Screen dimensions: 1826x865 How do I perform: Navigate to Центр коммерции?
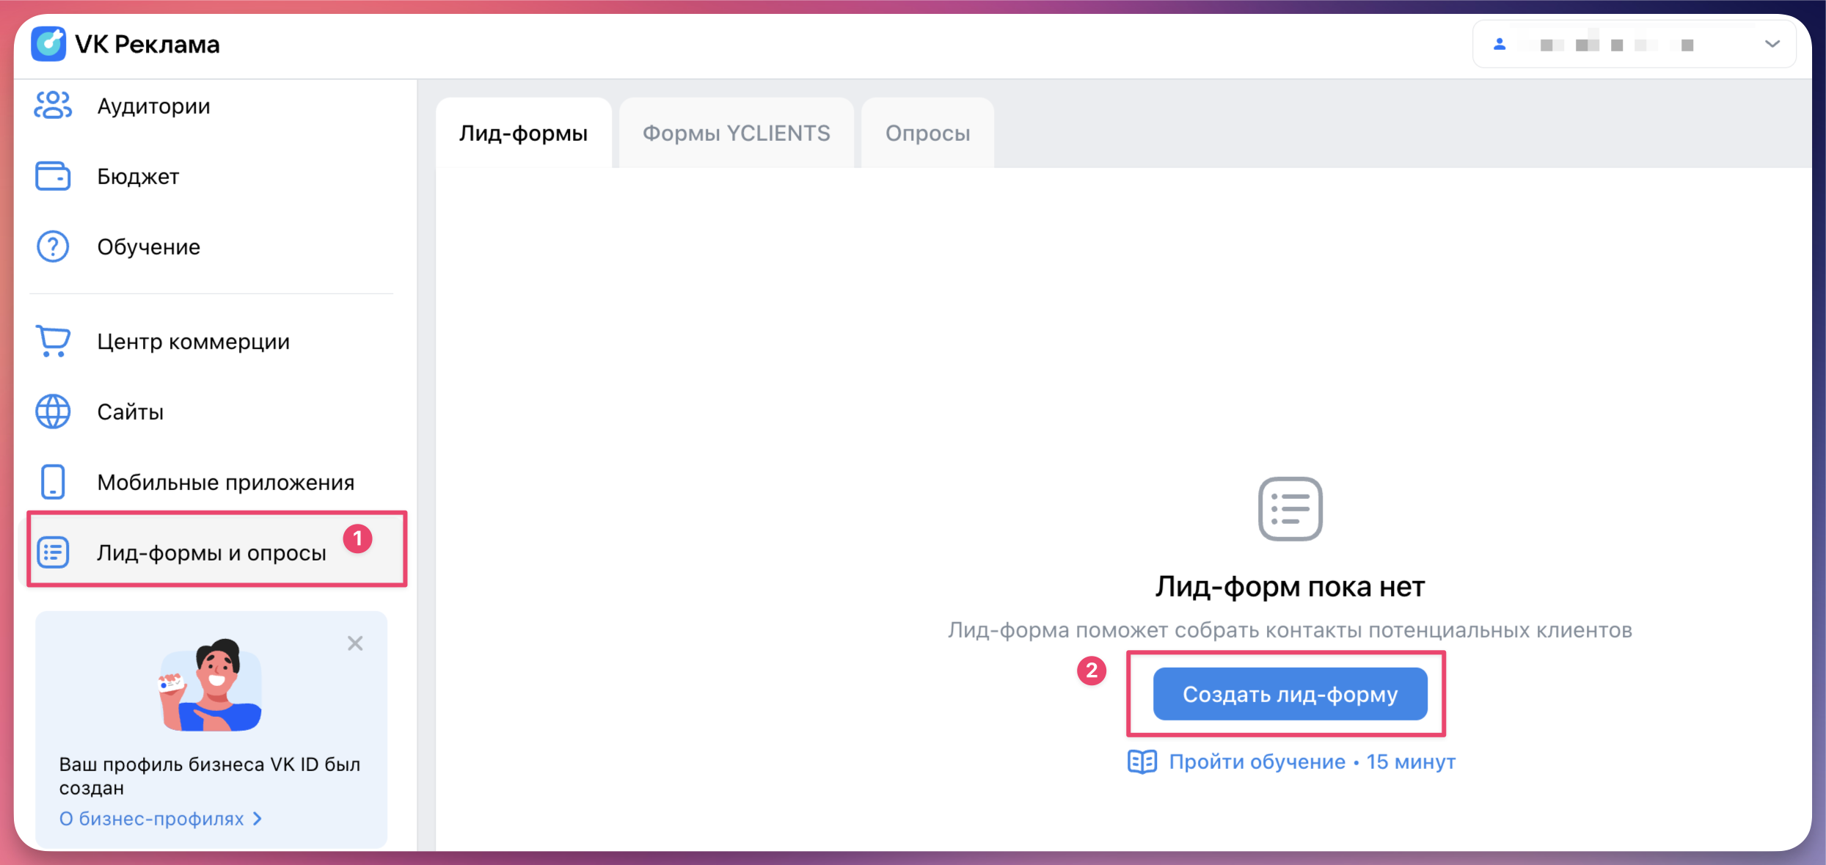pos(194,342)
